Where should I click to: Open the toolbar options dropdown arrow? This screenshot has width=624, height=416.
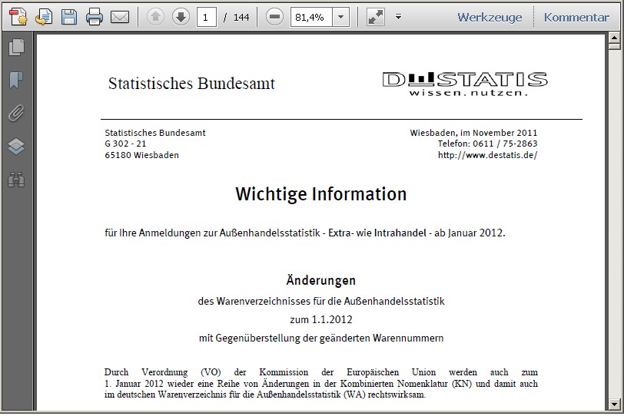point(398,17)
